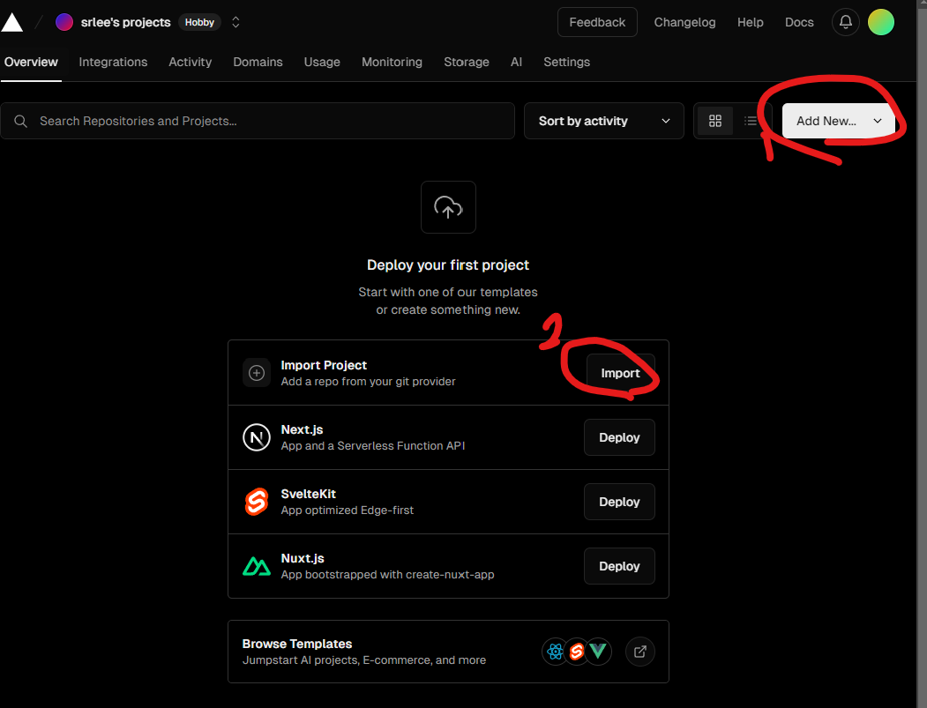The height and width of the screenshot is (708, 927).
Task: Go to the Monitoring tab
Action: [392, 62]
